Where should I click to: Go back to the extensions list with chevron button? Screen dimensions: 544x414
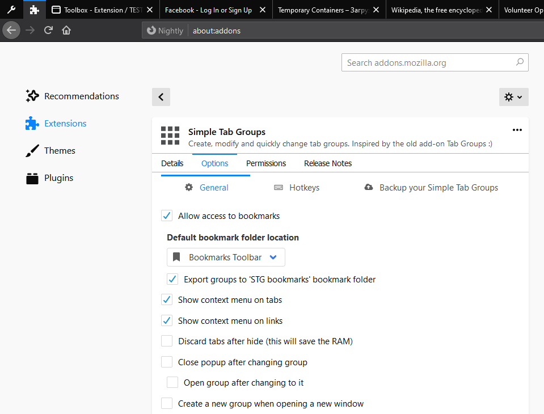point(161,97)
